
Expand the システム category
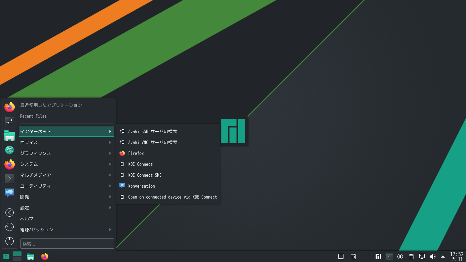pyautogui.click(x=67, y=164)
